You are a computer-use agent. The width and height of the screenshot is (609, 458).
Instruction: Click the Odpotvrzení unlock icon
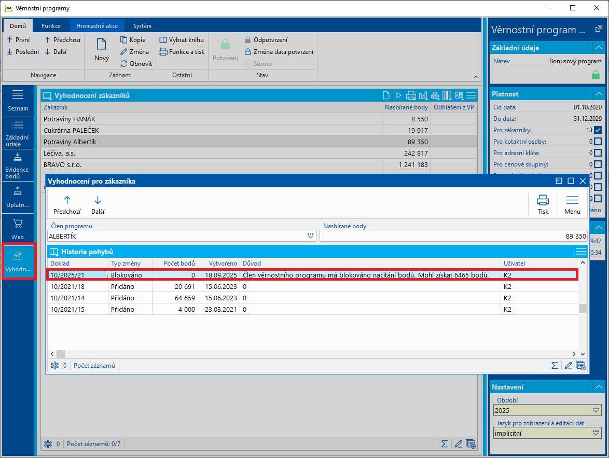tap(247, 40)
